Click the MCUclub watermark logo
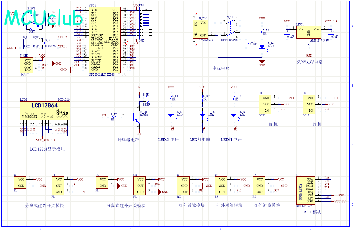Image resolution: width=353 pixels, height=230 pixels. point(42,18)
